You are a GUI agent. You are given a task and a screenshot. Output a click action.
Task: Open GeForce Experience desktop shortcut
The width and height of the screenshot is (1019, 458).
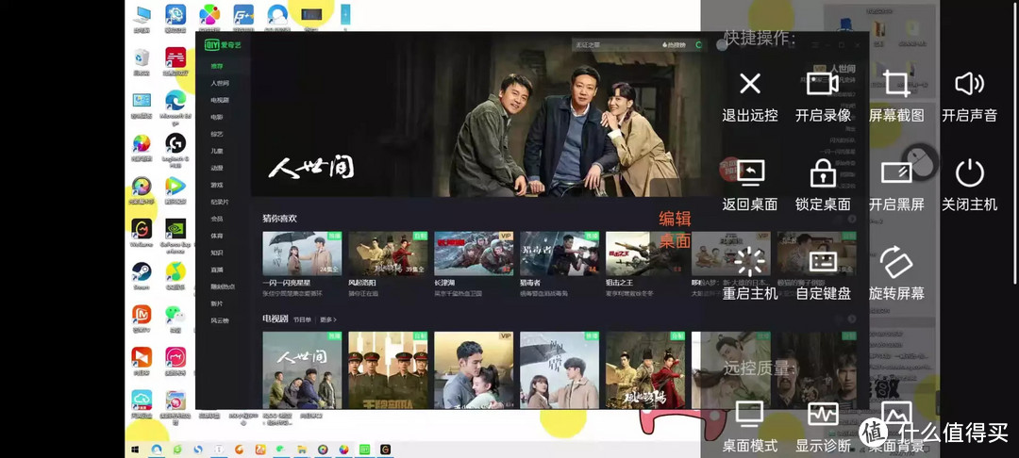[175, 234]
